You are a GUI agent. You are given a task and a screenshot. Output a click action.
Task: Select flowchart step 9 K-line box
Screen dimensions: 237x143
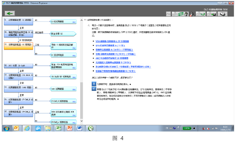[x=18, y=22]
